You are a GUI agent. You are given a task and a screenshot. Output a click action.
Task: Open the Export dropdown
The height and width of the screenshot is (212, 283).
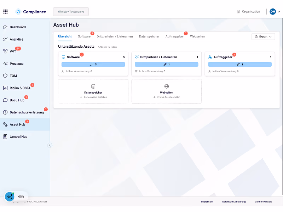tap(263, 37)
